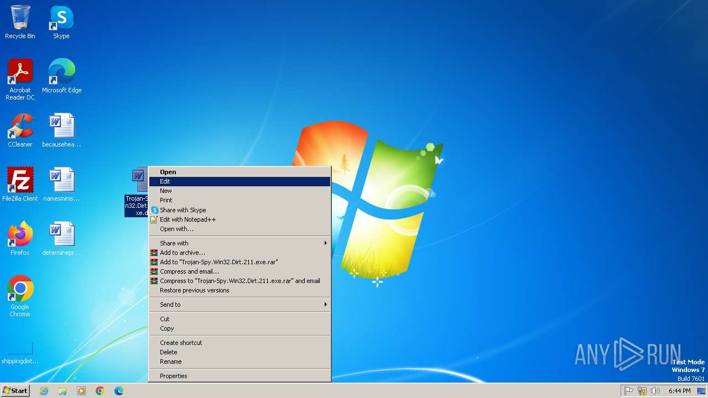This screenshot has width=708, height=398.
Task: Choose Delete in the context menu
Action: pyautogui.click(x=240, y=352)
